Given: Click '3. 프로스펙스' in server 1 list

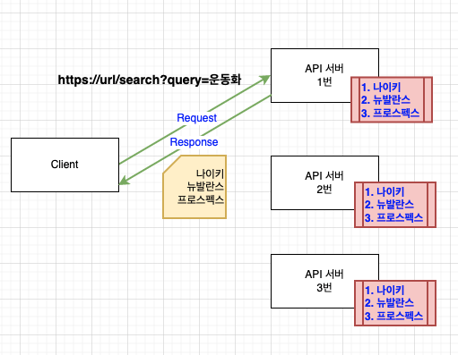Looking at the screenshot, I should (390, 113).
